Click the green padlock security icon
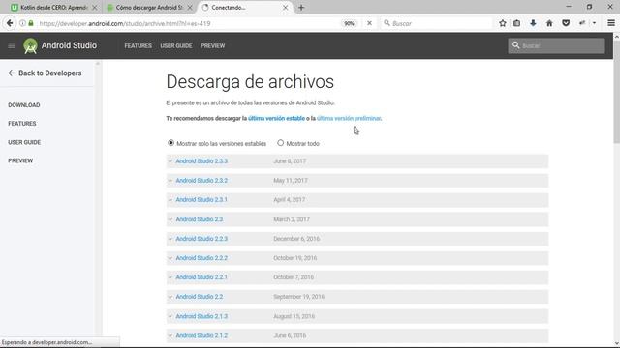The image size is (620, 348). [x=31, y=23]
